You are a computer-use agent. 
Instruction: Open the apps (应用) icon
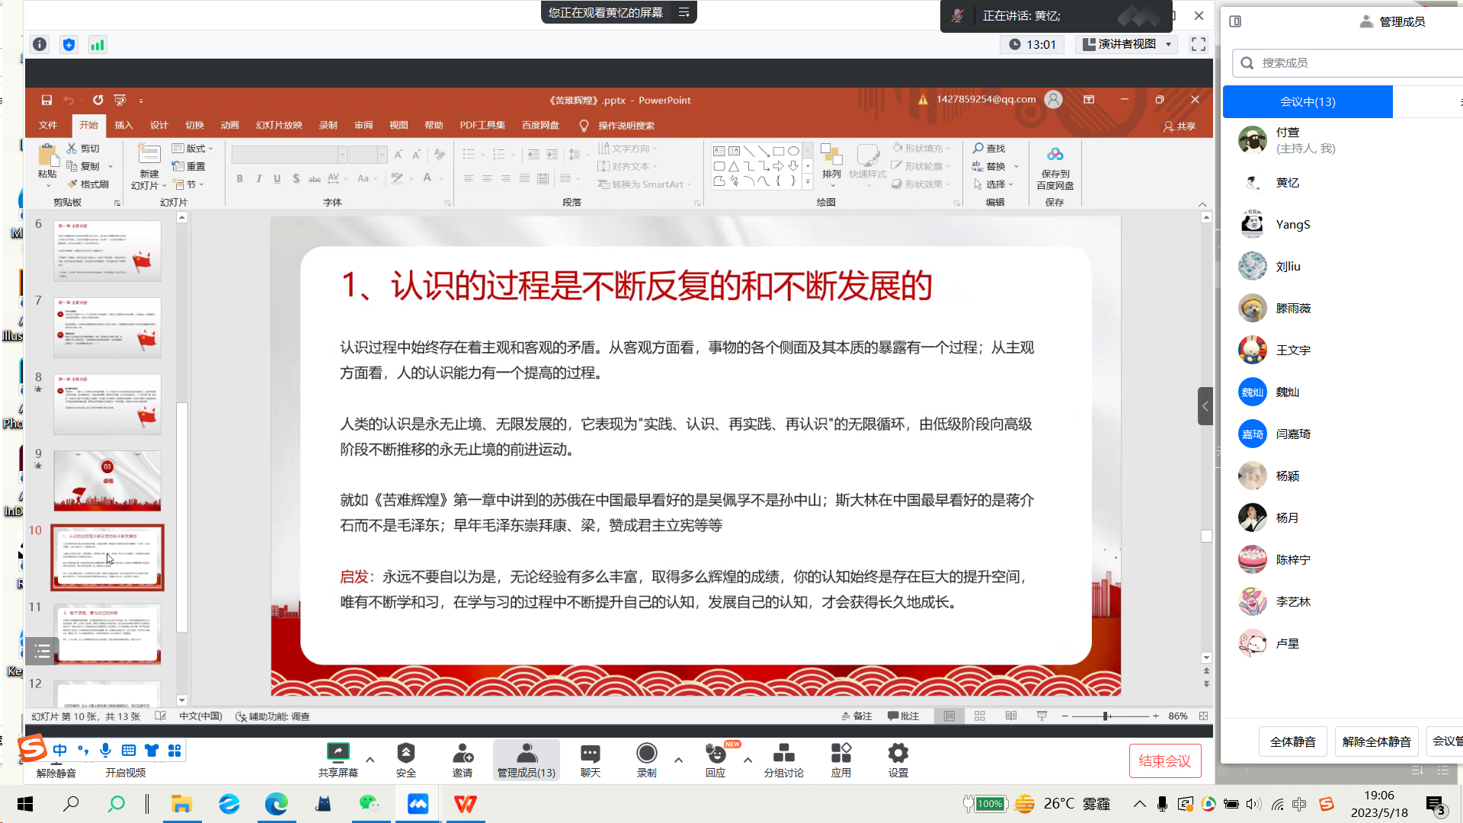tap(841, 754)
